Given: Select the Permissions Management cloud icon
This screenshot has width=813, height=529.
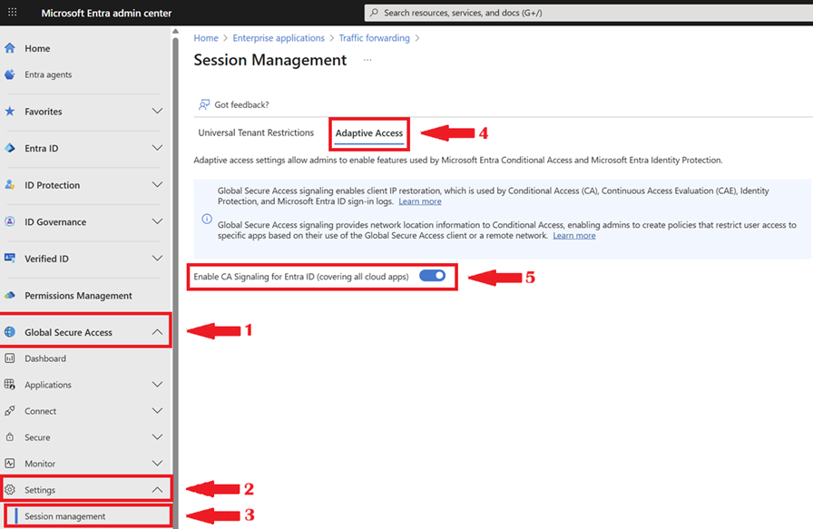Looking at the screenshot, I should [10, 296].
